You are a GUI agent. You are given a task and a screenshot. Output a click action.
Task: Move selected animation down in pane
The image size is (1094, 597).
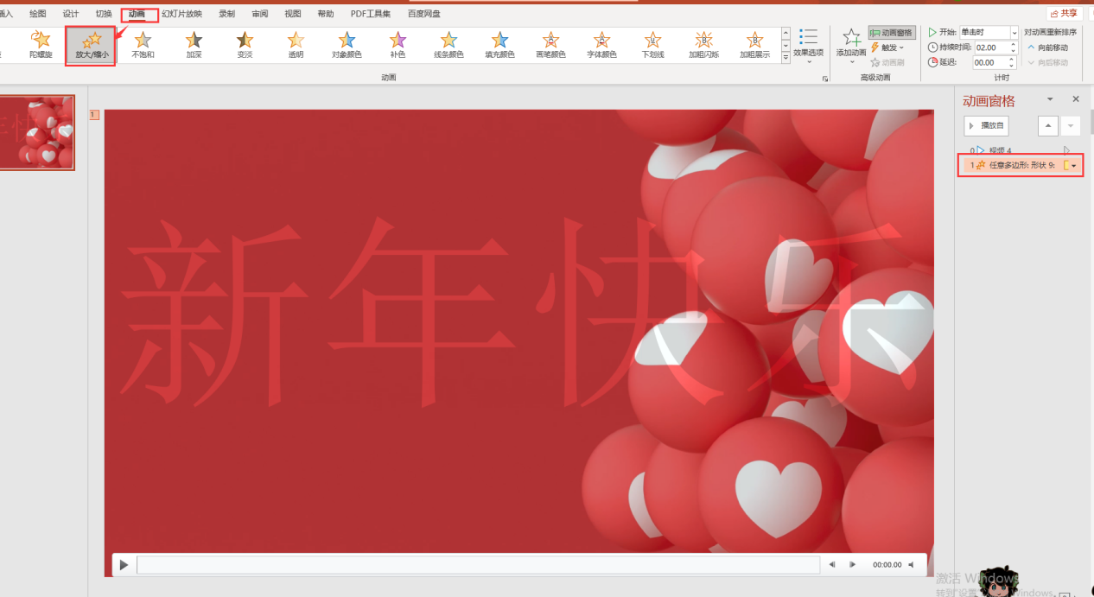click(x=1071, y=126)
